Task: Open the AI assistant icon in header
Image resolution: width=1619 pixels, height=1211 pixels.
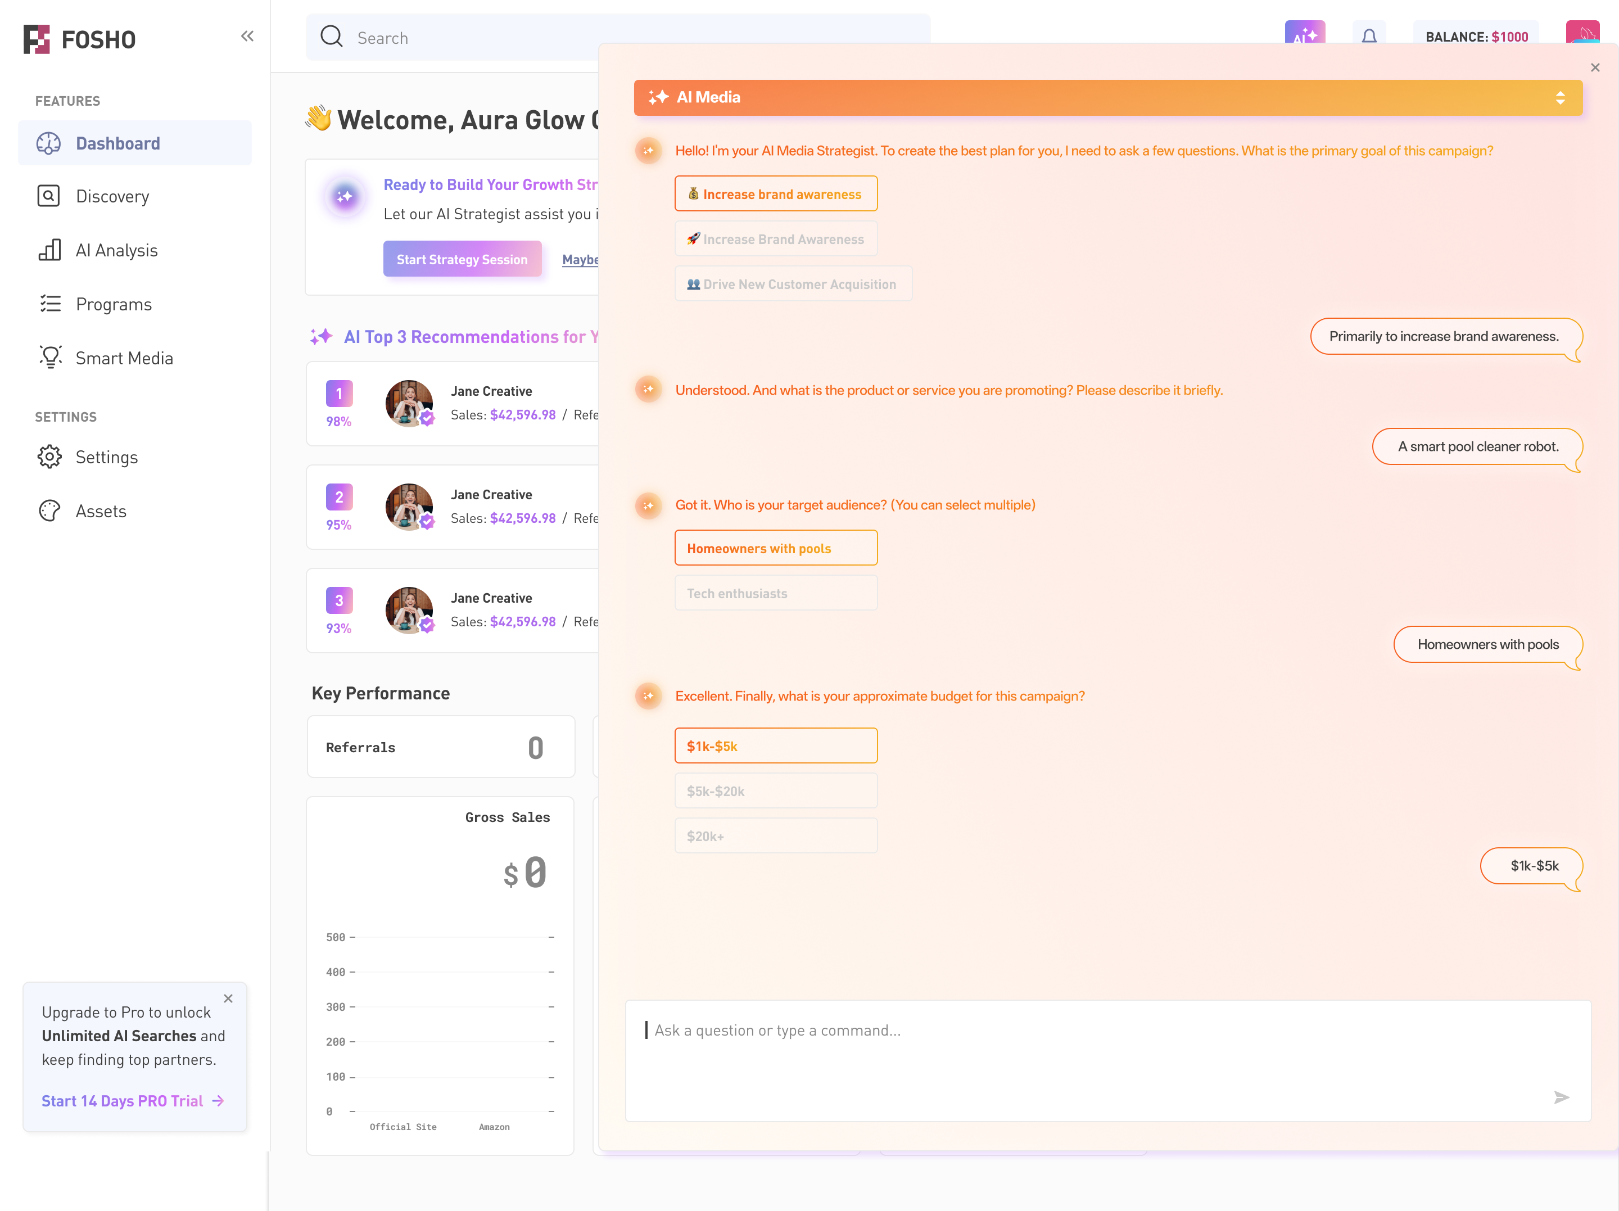Action: (1305, 32)
